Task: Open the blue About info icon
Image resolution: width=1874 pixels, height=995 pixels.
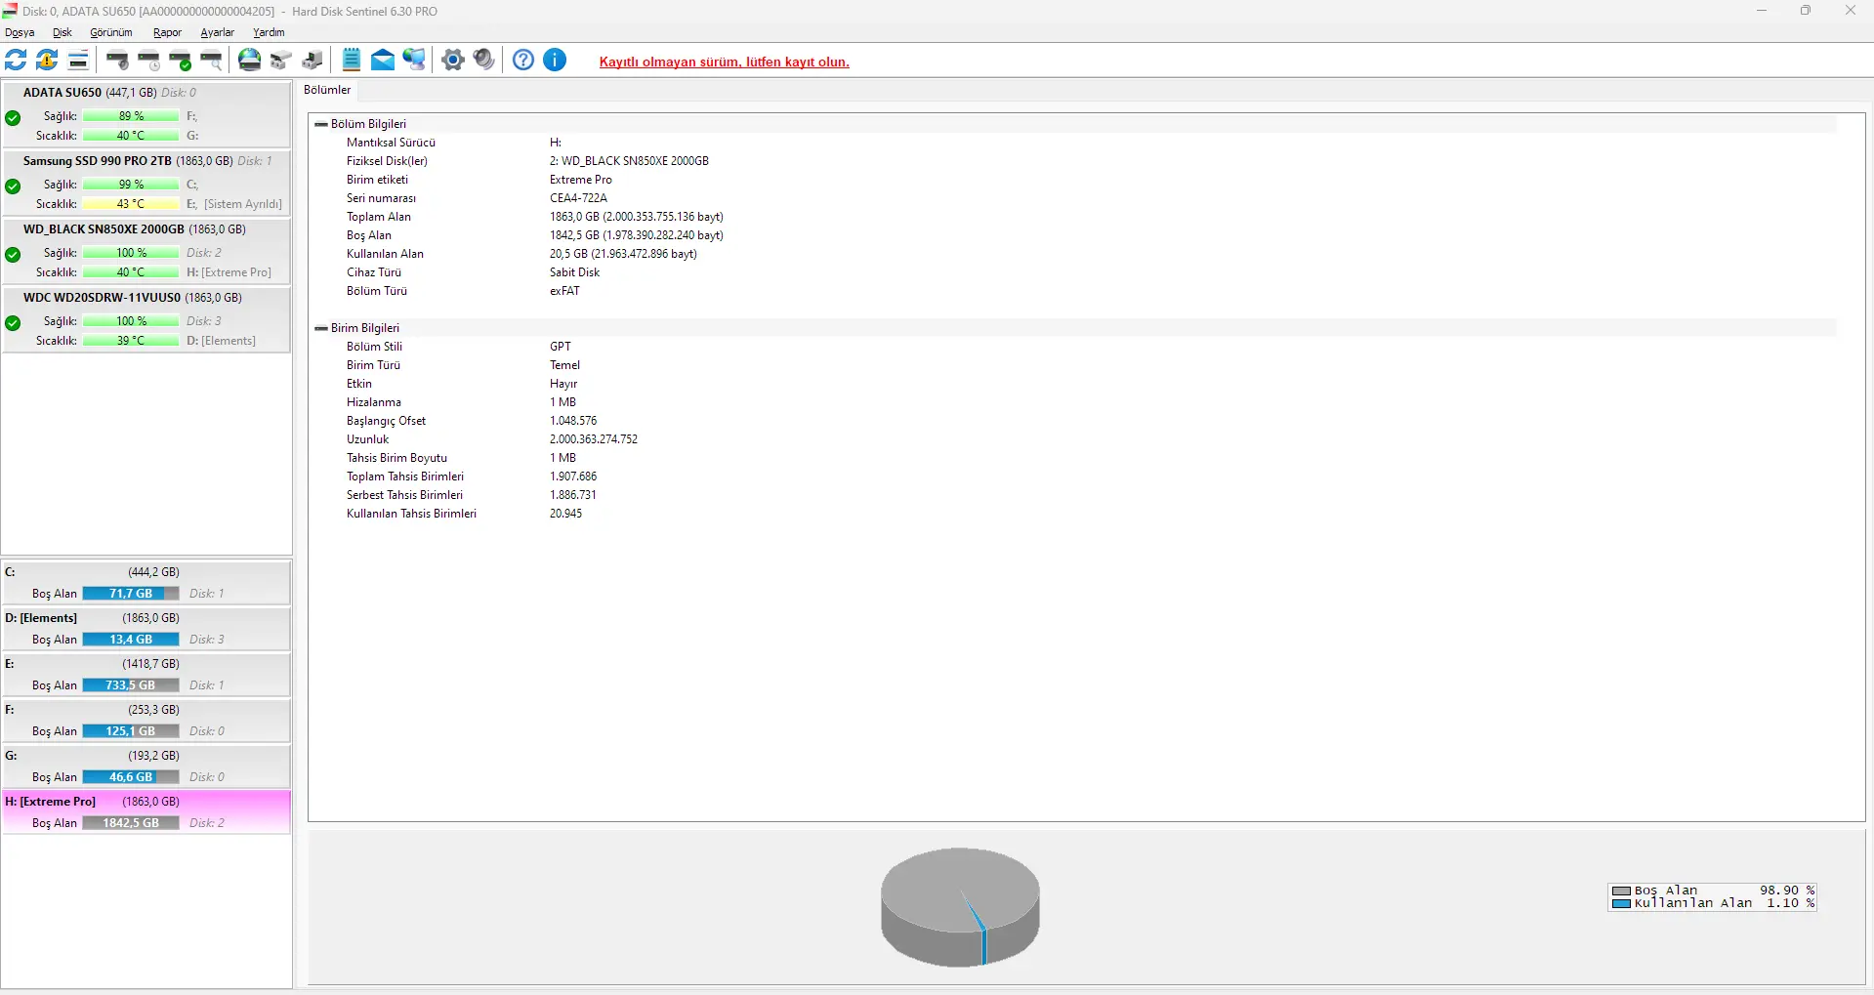Action: click(x=555, y=61)
